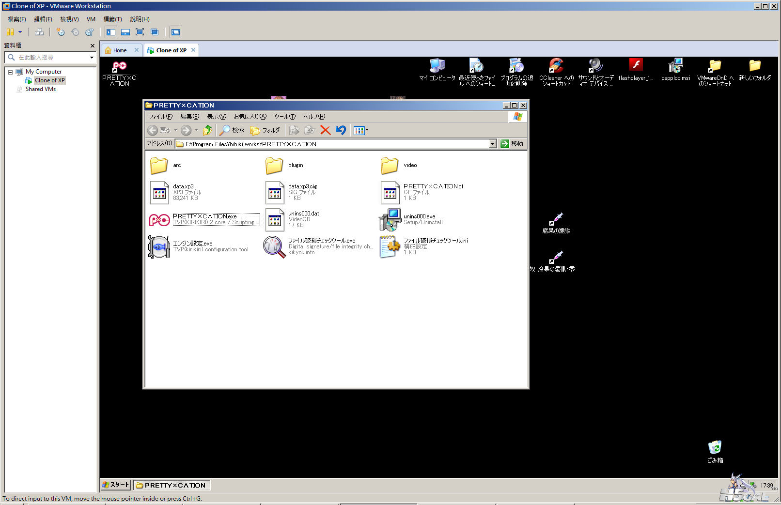
Task: Click the XP スタート start button
Action: pyautogui.click(x=116, y=485)
